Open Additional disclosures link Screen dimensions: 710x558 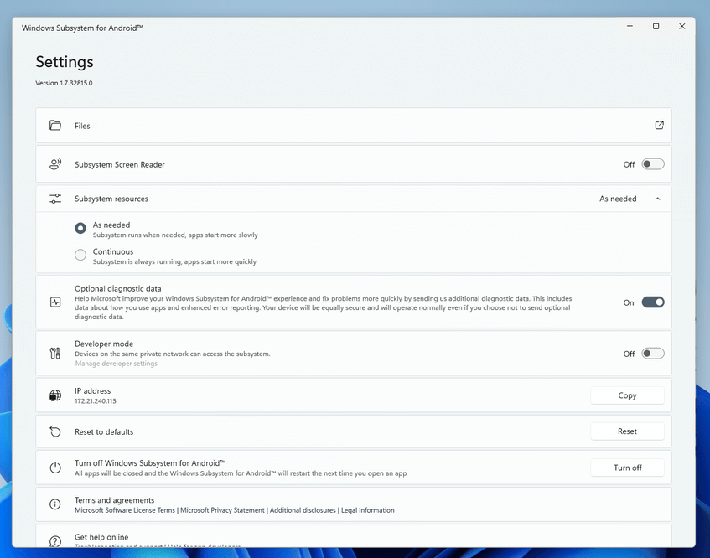(x=303, y=510)
